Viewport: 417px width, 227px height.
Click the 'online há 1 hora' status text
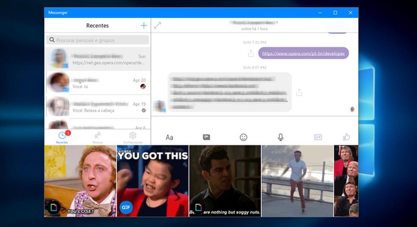pos(254,29)
